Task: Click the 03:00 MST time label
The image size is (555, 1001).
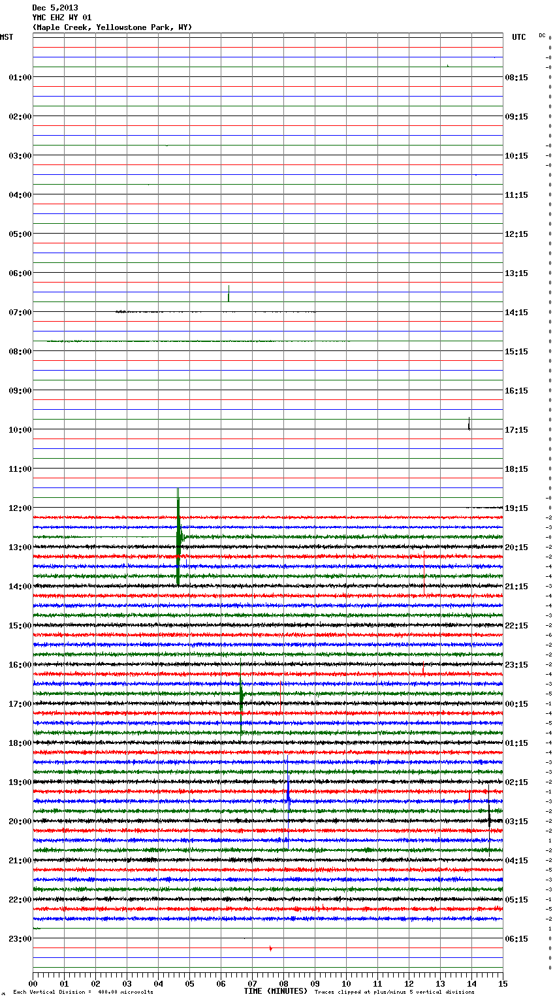Action: 20,156
